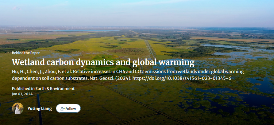Click the Nat. Geosci. (2024) journal reference
The width and height of the screenshot is (274, 125).
point(110,78)
